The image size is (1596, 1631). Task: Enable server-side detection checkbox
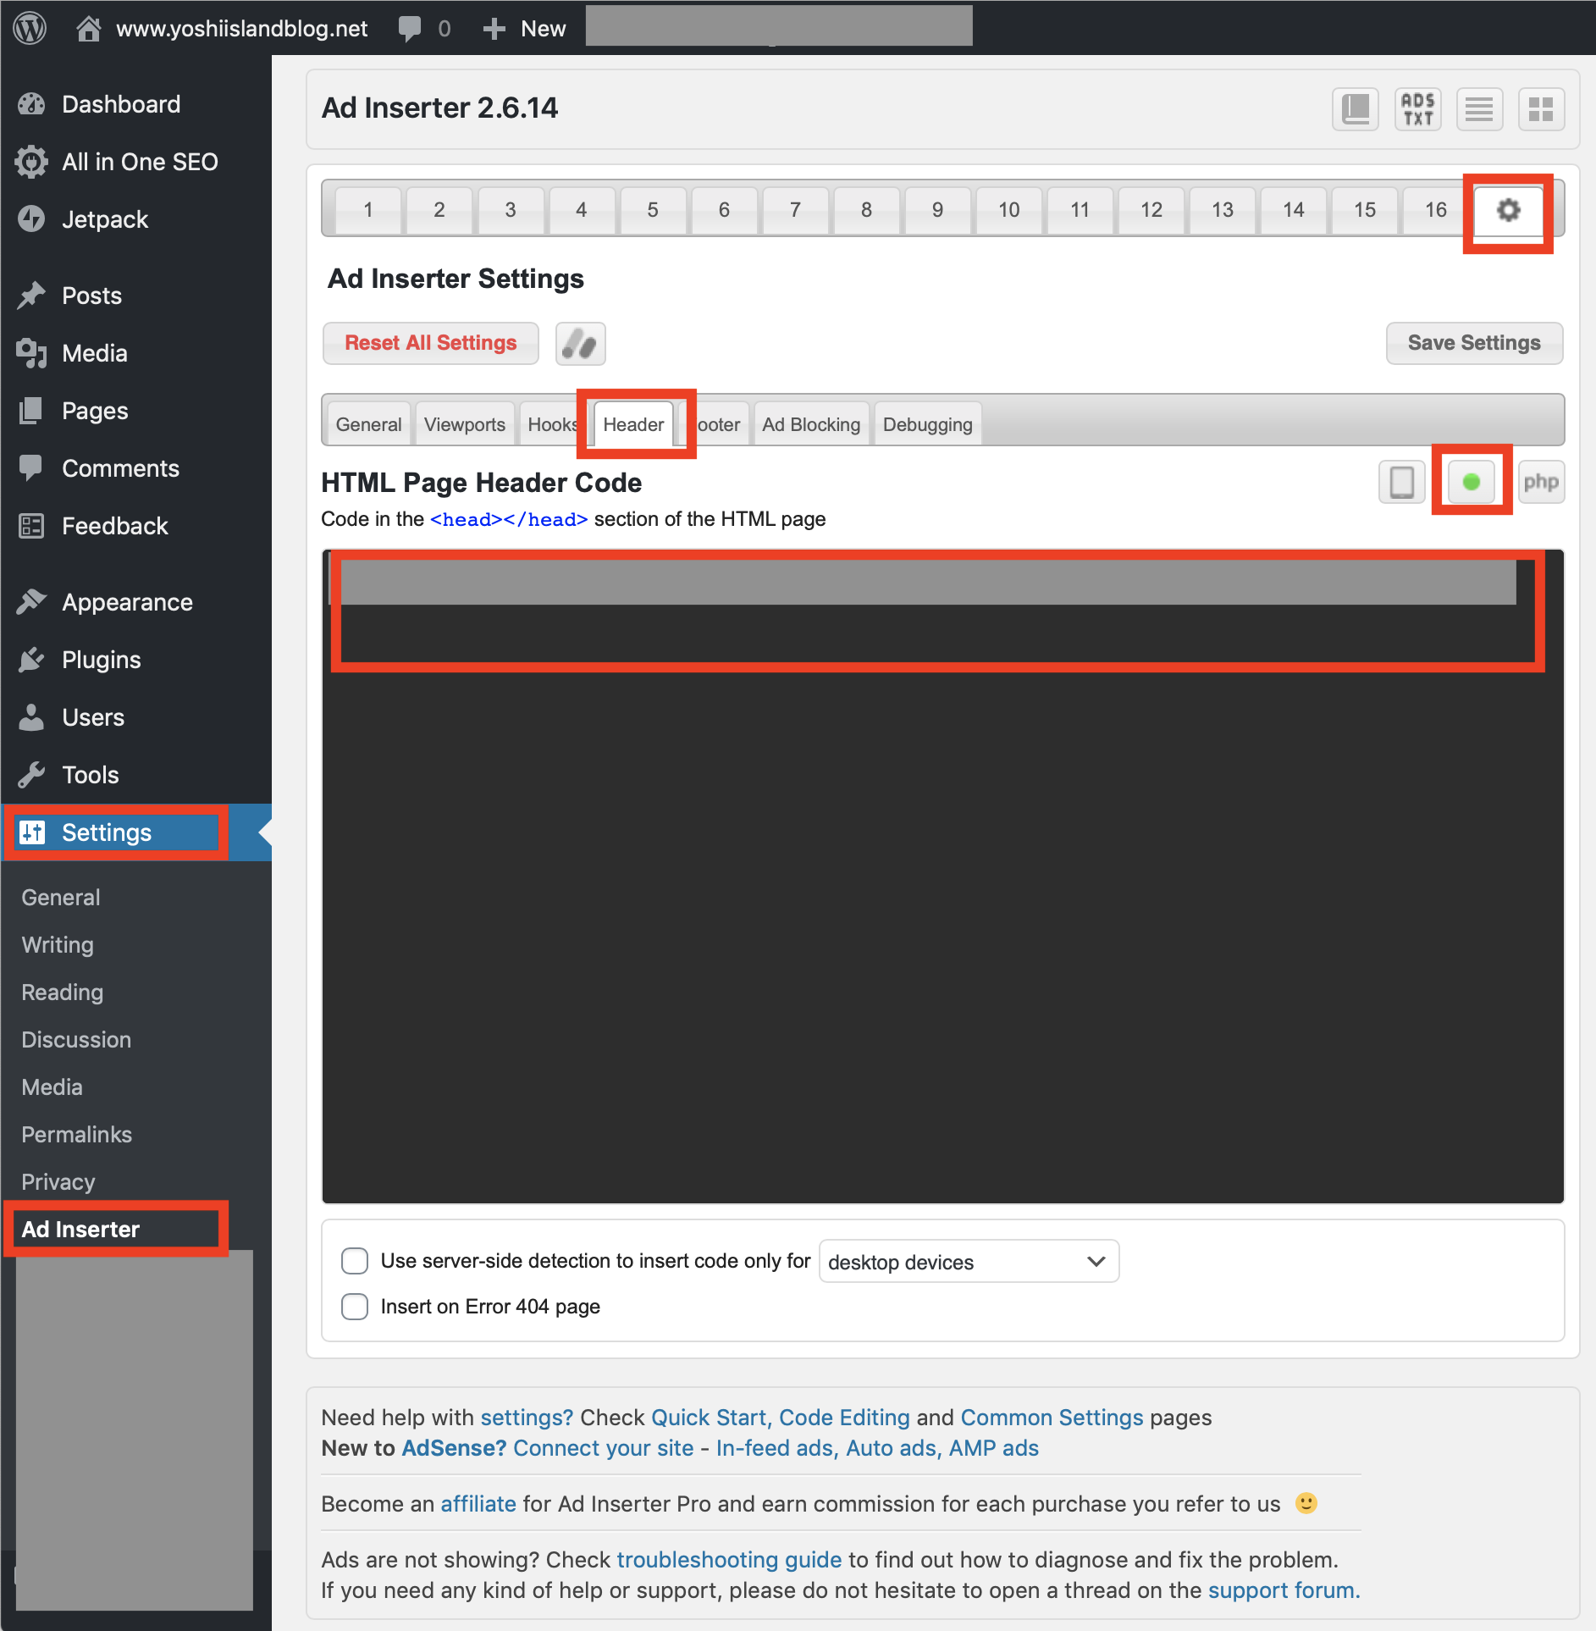tap(355, 1261)
